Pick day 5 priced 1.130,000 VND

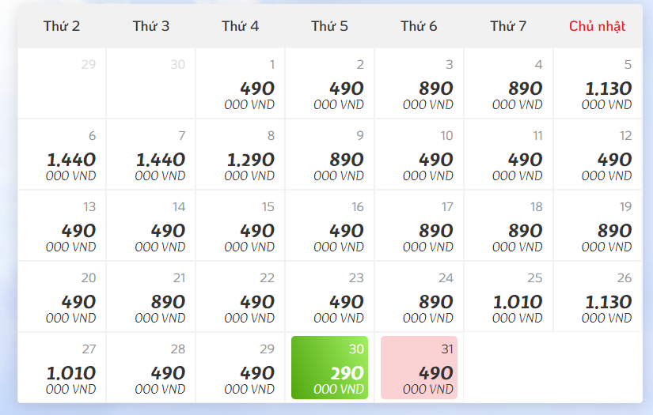(598, 84)
